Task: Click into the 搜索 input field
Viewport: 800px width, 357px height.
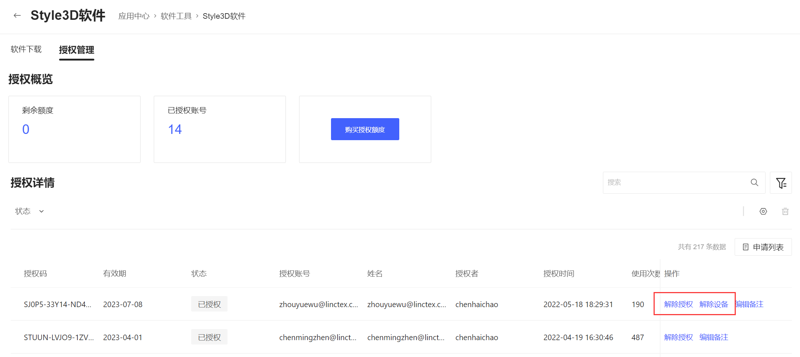Action: tap(675, 182)
